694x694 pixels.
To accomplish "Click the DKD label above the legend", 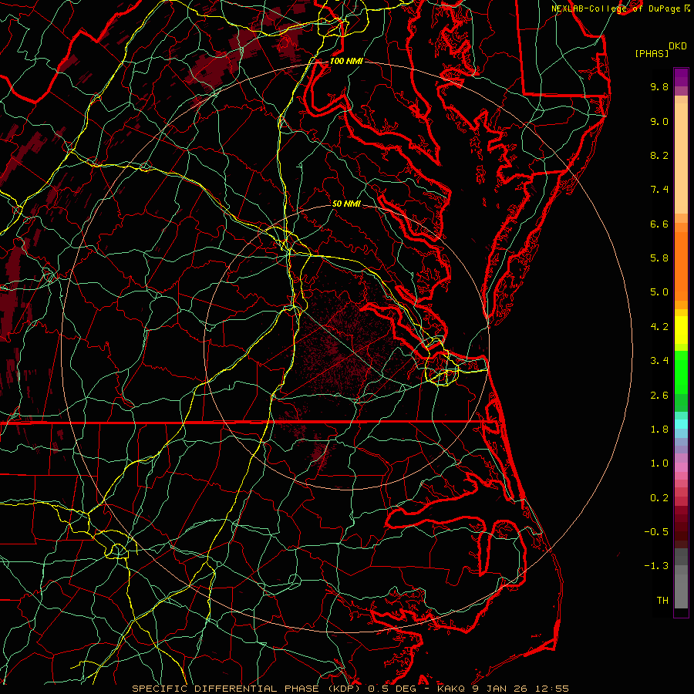I will 677,46.
